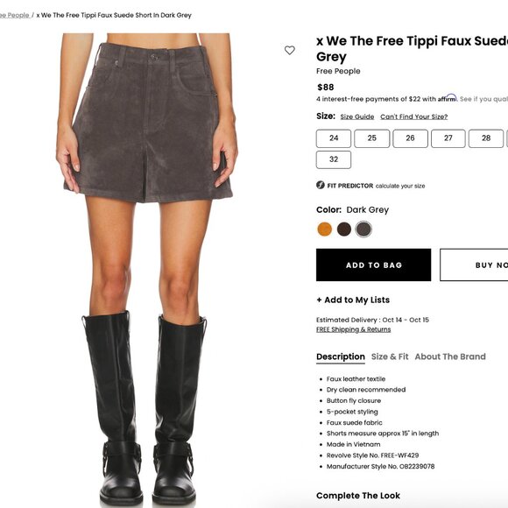Choose size 27

pyautogui.click(x=448, y=138)
